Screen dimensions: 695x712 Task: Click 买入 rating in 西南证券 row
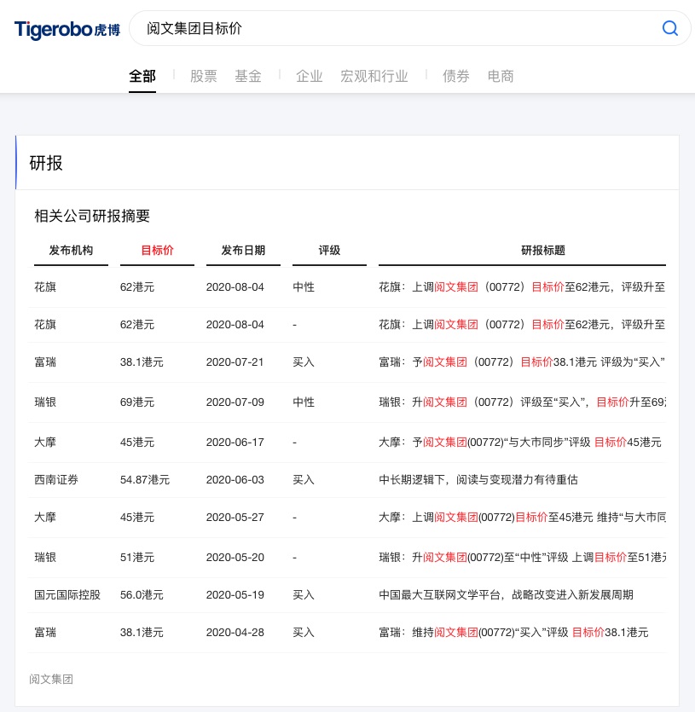tap(304, 479)
